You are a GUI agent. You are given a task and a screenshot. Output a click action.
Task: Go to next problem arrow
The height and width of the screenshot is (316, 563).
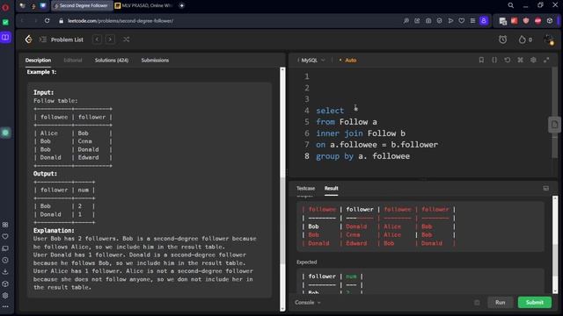(x=110, y=39)
